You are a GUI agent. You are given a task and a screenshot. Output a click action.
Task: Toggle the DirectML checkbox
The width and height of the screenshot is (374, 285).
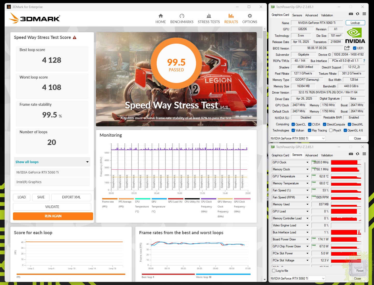(x=349, y=124)
